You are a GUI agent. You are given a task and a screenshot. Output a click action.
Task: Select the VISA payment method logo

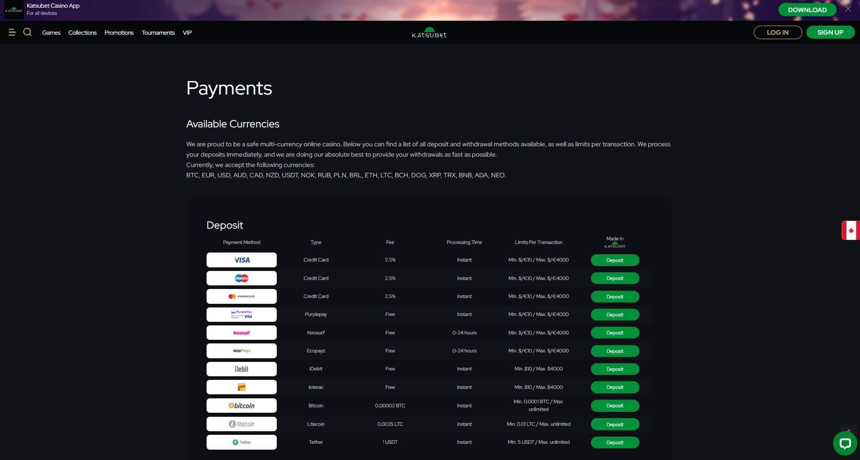[242, 260]
